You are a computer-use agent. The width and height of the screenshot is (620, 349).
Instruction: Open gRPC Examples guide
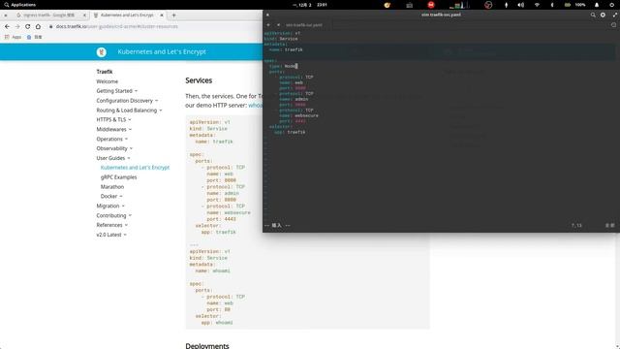118,176
